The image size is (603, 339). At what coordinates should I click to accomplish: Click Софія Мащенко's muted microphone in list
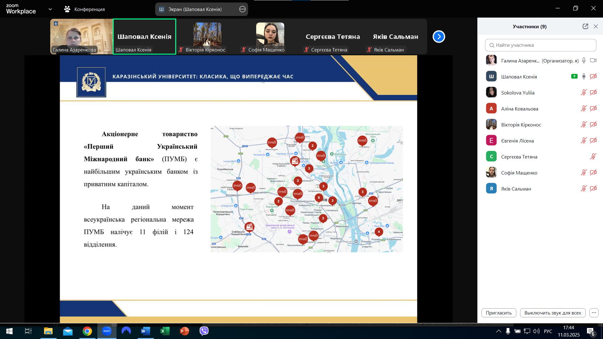tap(584, 173)
